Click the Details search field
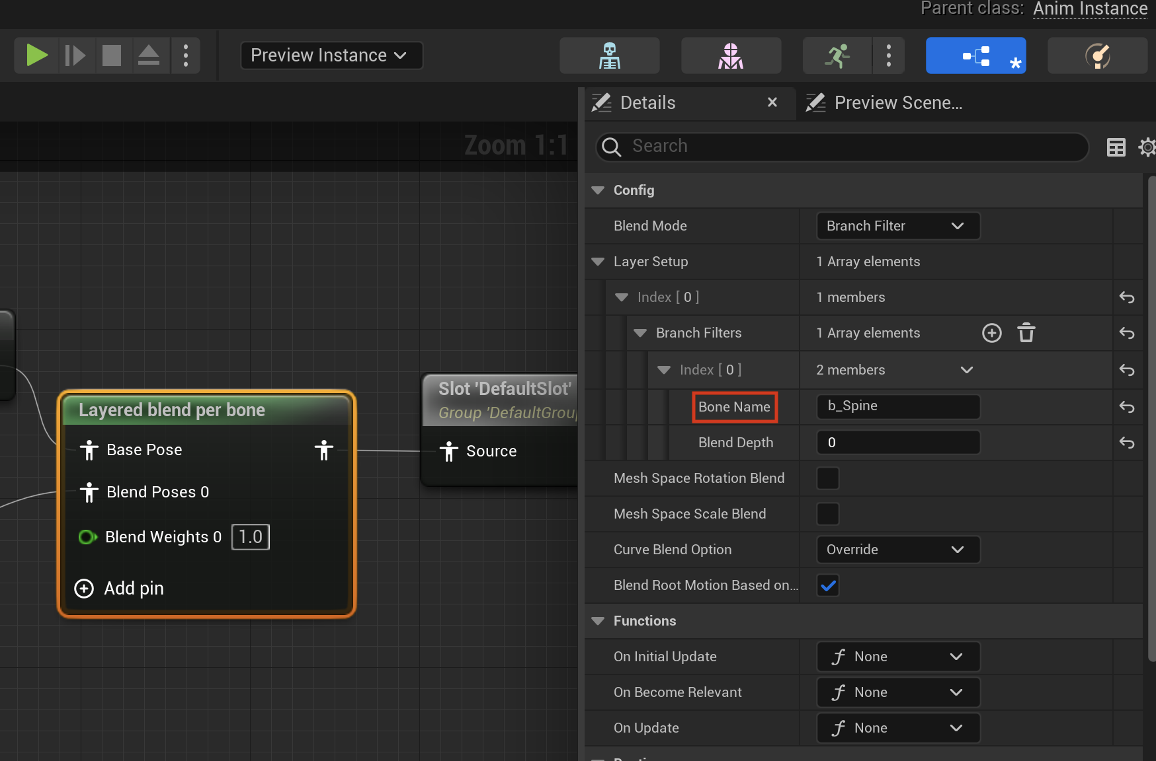Viewport: 1156px width, 761px height. tap(842, 147)
